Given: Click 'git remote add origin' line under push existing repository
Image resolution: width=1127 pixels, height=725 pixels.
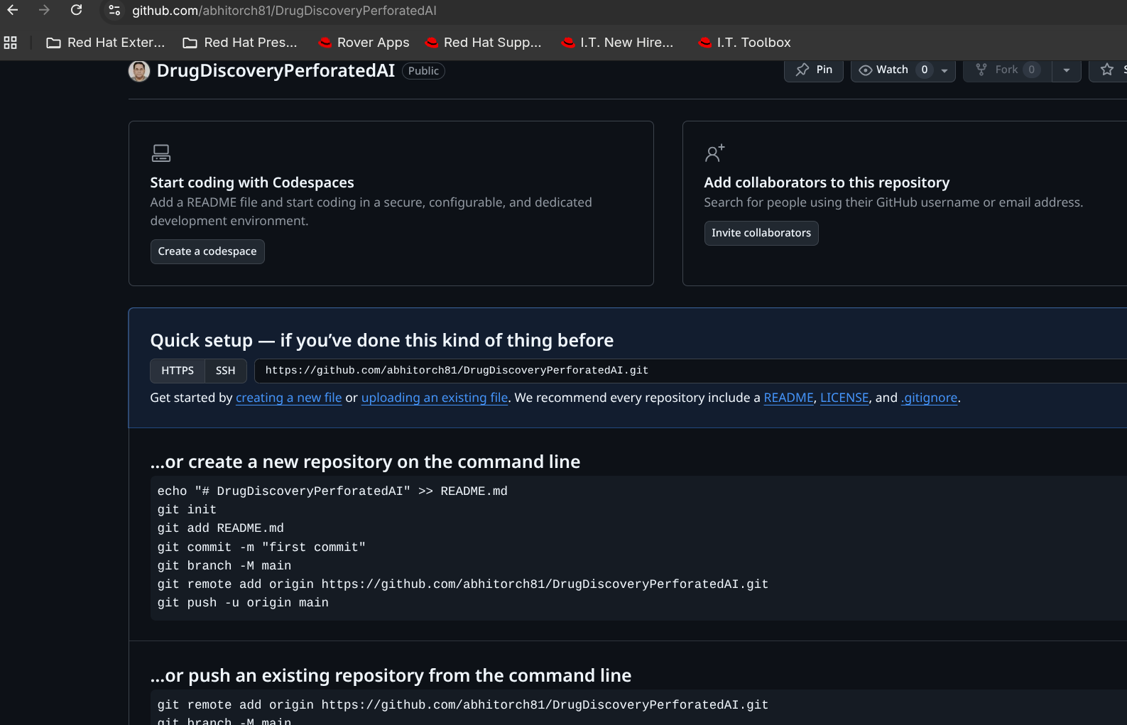Looking at the screenshot, I should [x=463, y=705].
